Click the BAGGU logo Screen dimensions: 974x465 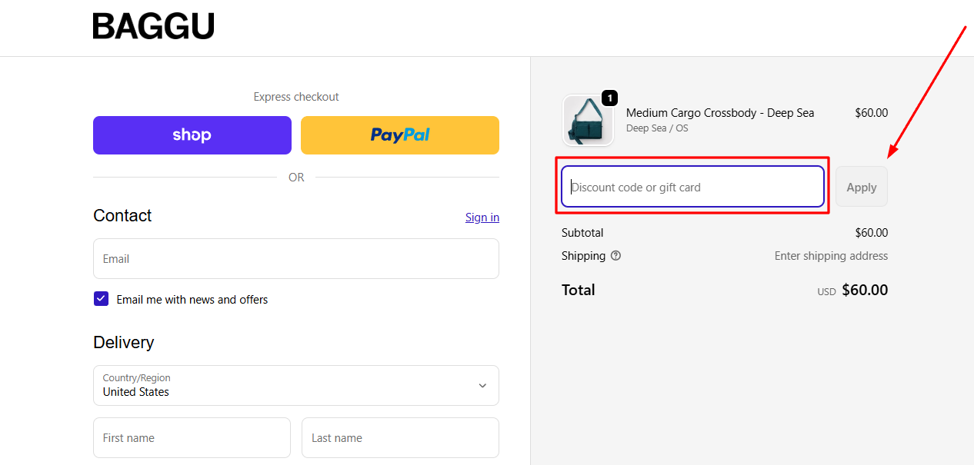tap(153, 25)
